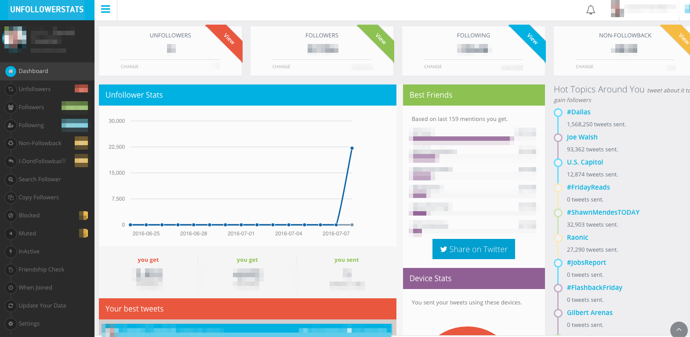Open the Blocked menu item
This screenshot has width=690, height=337.
click(47, 216)
